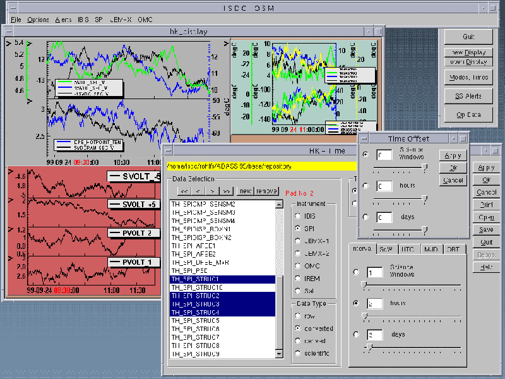Select the IBIS instrument radio button
This screenshot has height=379, width=505.
point(297,216)
